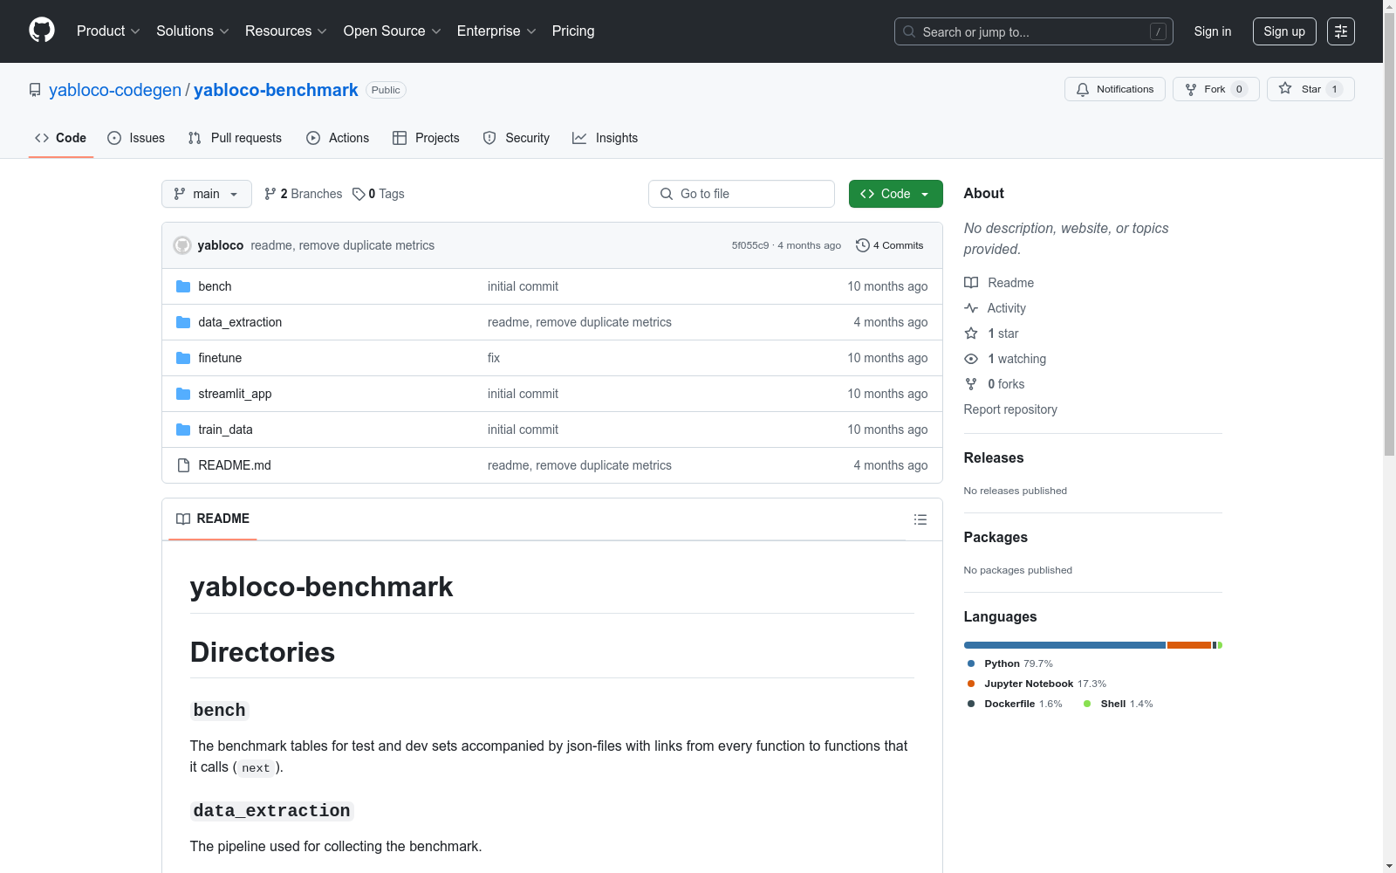Click the finetune folder icon

point(183,358)
